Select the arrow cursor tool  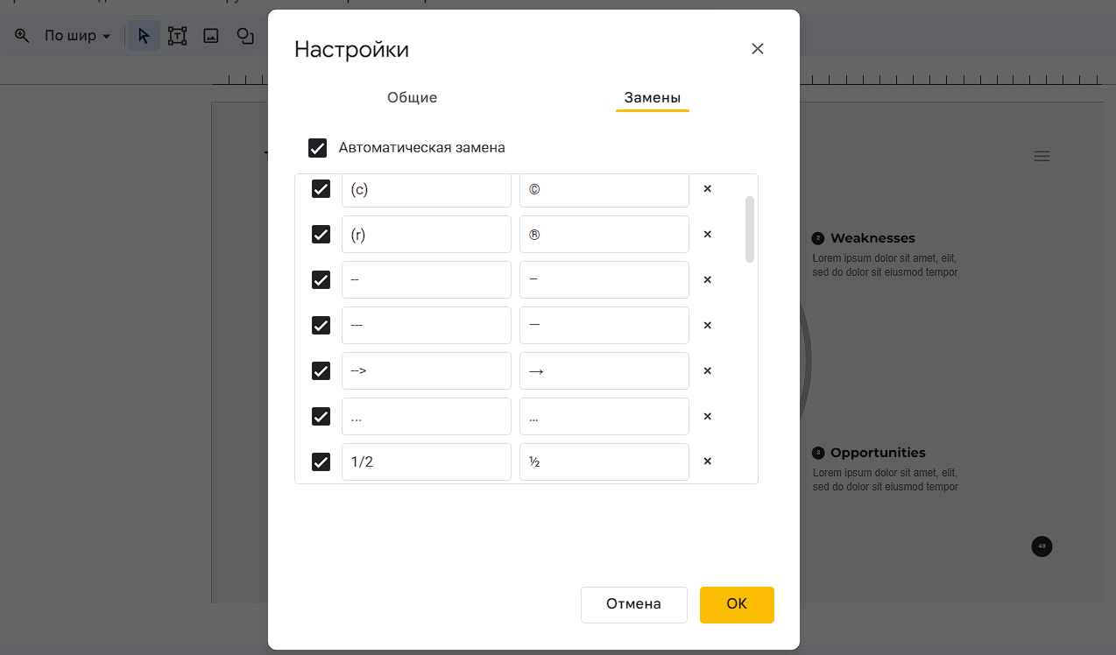click(145, 36)
